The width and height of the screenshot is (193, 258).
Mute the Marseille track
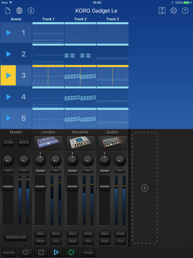(x=88, y=233)
